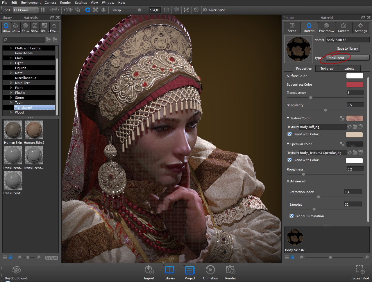Open the Project Settings tab
This screenshot has width=372, height=282.
(x=361, y=28)
